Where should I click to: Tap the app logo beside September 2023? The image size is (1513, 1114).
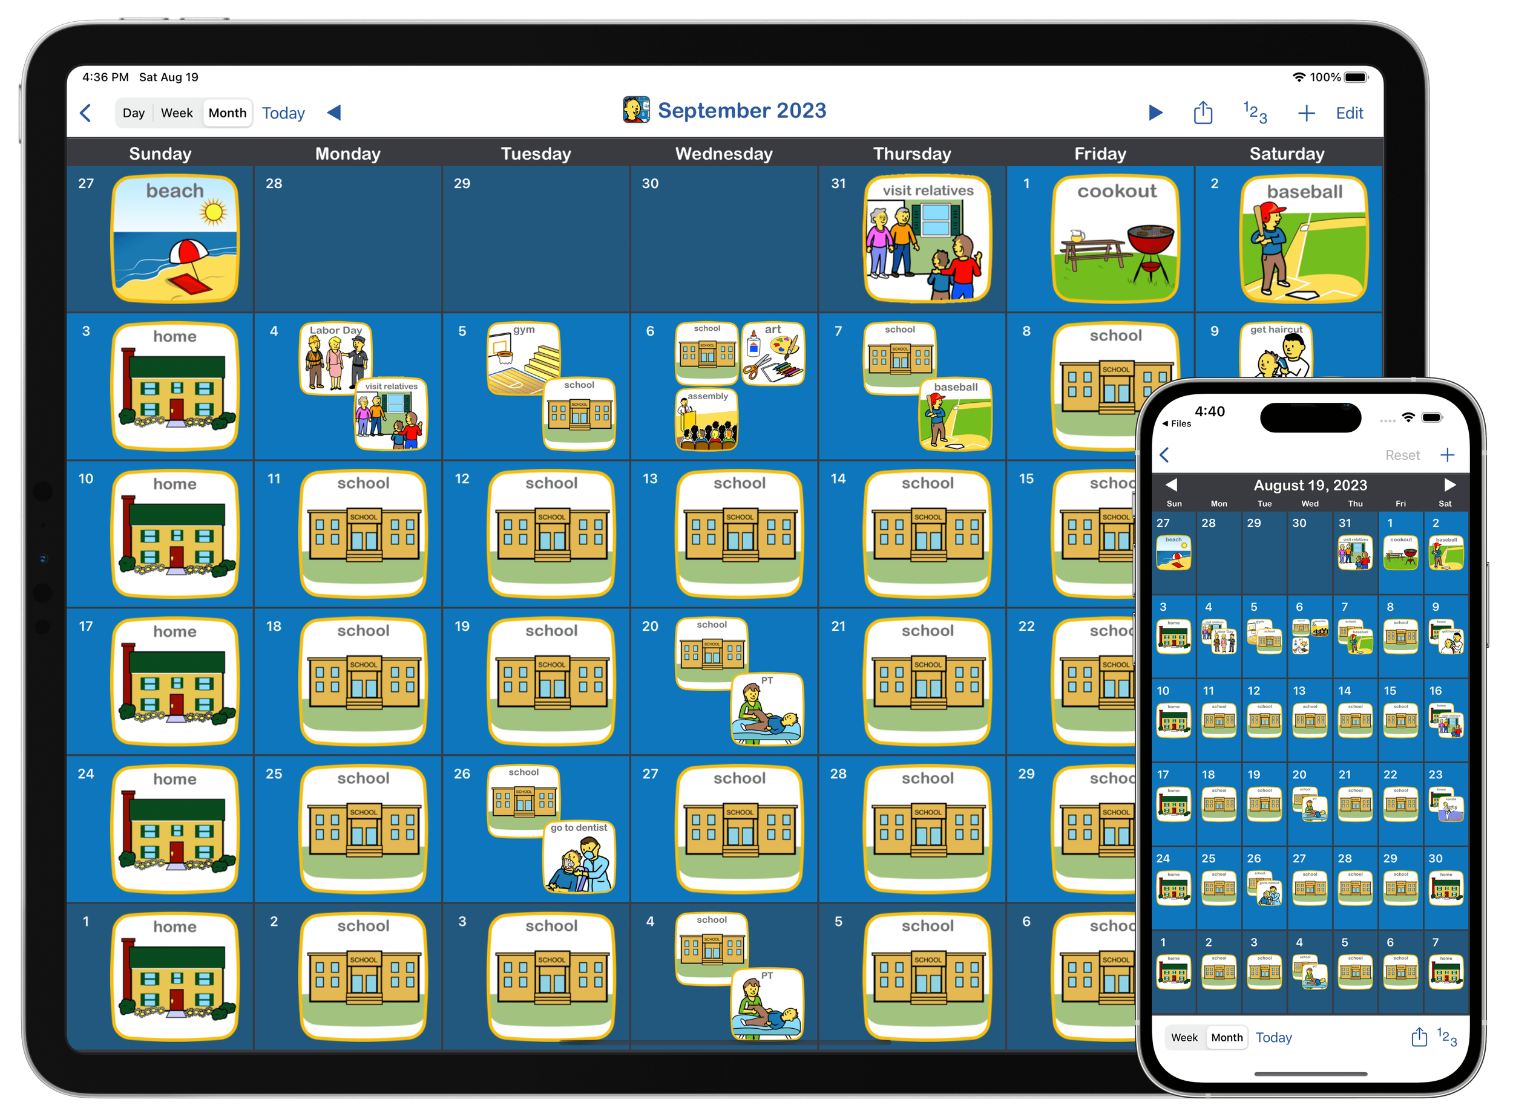point(635,110)
